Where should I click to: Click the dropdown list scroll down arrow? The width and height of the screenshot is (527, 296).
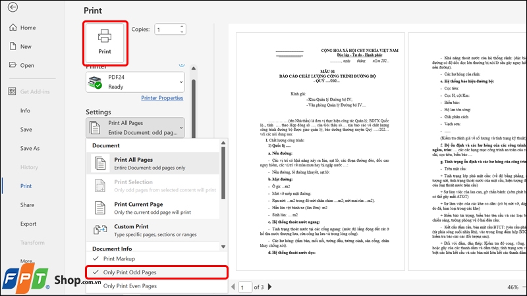click(x=223, y=247)
